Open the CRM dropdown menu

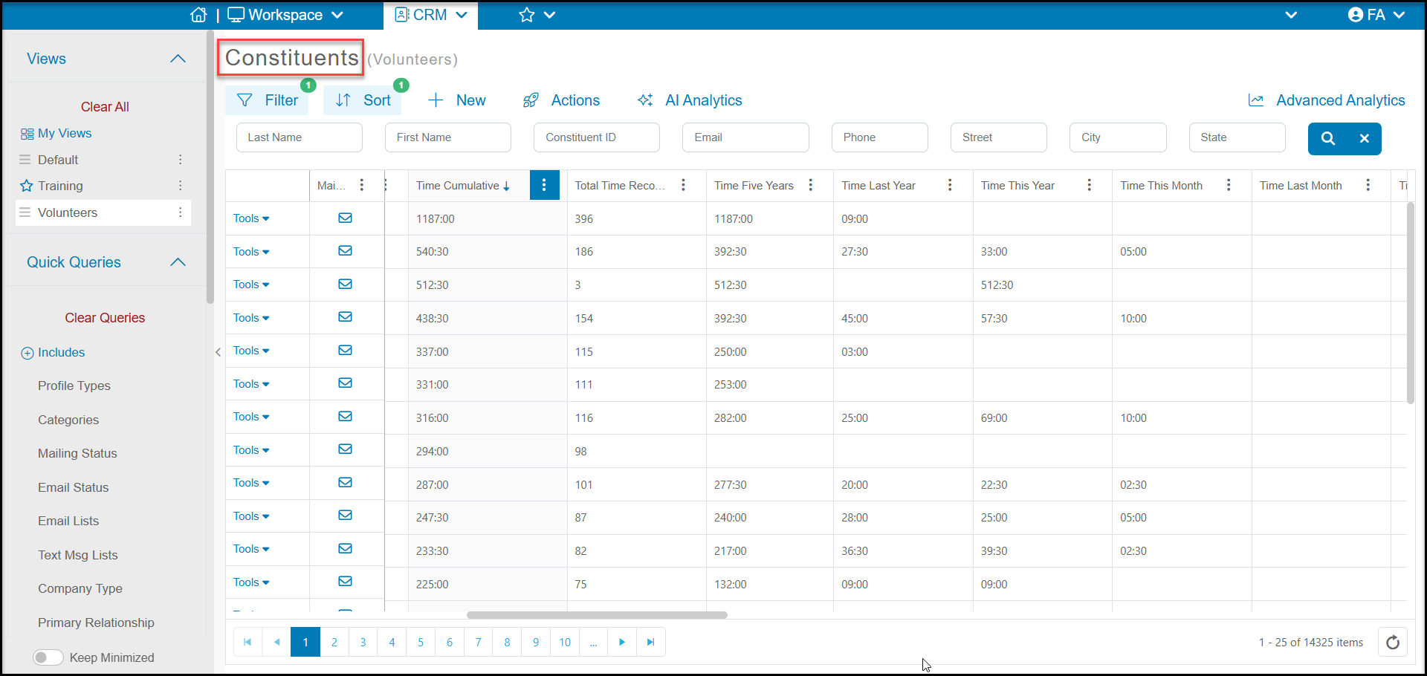[431, 15]
